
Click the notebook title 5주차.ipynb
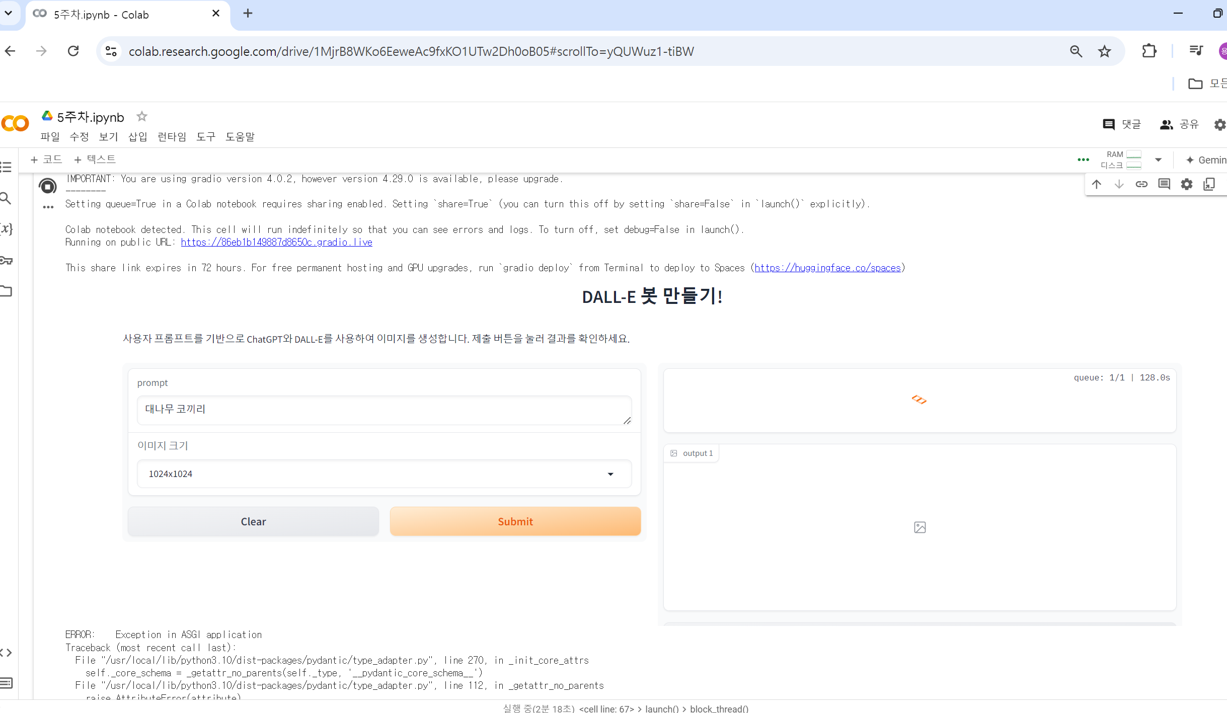(x=91, y=117)
